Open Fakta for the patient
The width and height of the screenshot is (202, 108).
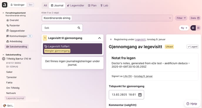pyautogui.click(x=9, y=82)
